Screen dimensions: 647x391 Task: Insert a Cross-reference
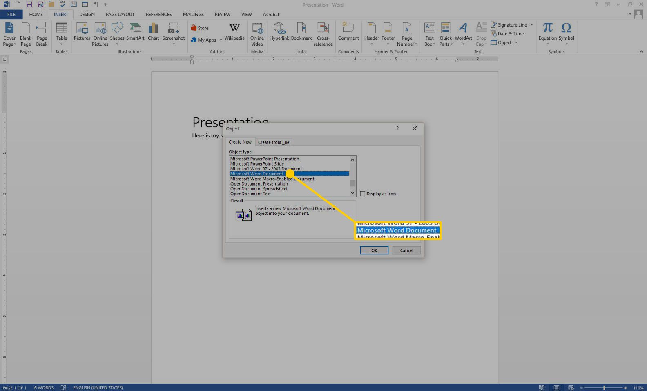[323, 35]
